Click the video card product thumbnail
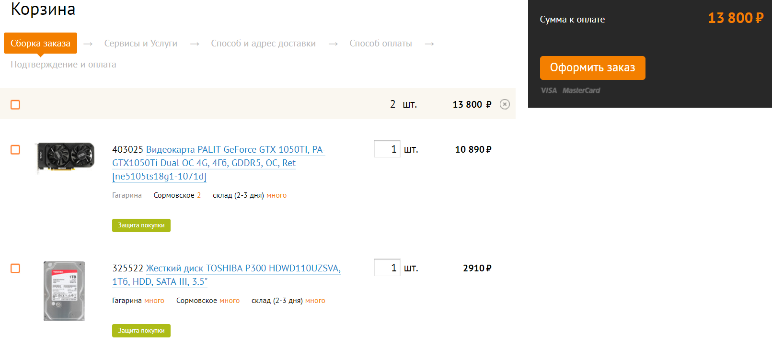Screen dimensions: 772x358 pos(66,157)
